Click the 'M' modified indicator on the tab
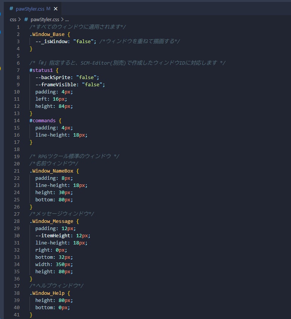291x319 pixels. (49, 8)
